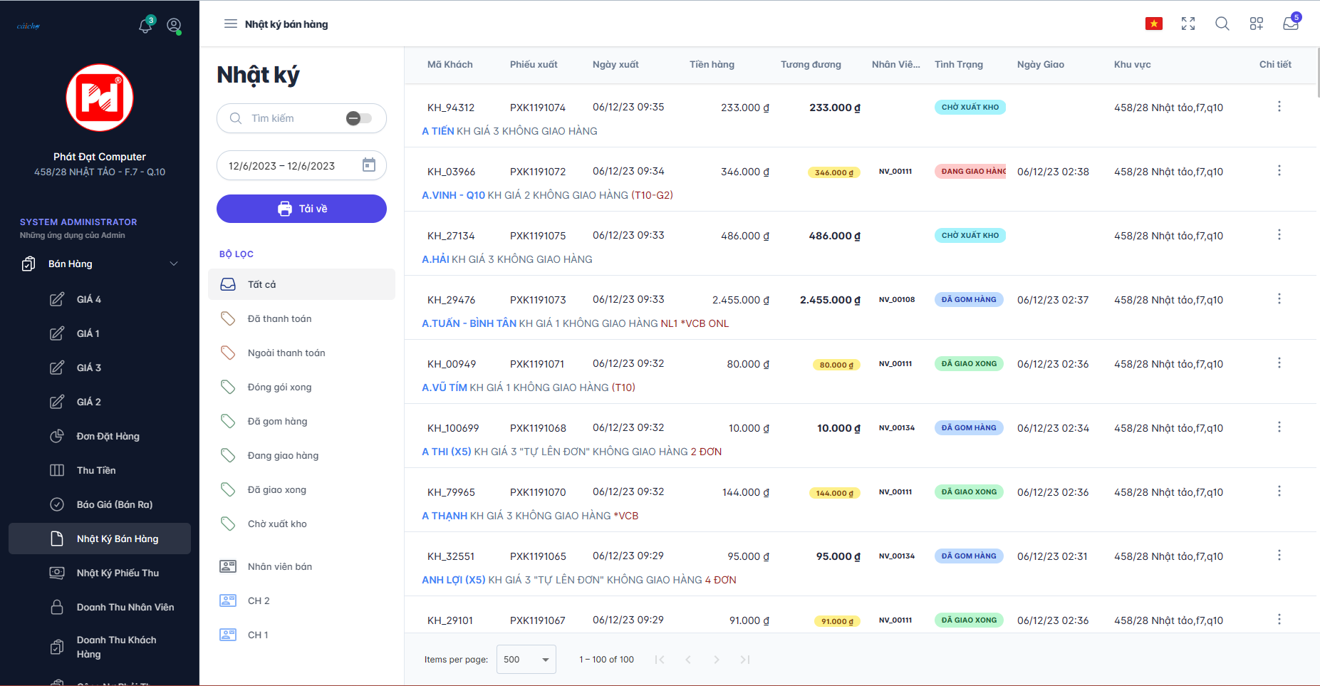Open the inbox messages icon

click(x=1290, y=24)
